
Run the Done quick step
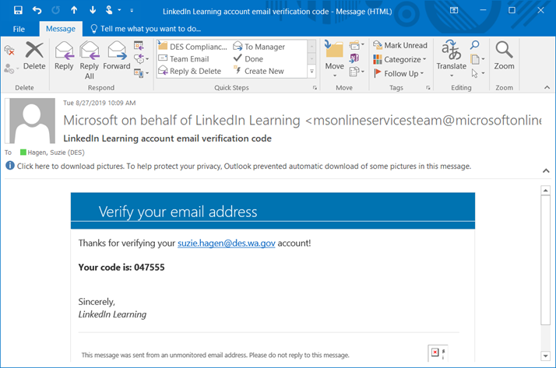click(x=248, y=59)
